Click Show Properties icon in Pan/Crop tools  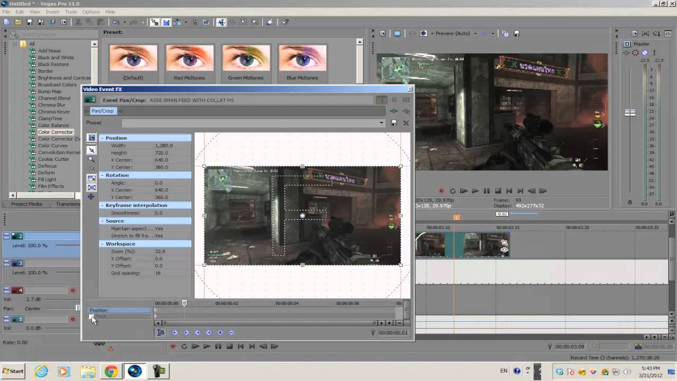click(x=92, y=138)
